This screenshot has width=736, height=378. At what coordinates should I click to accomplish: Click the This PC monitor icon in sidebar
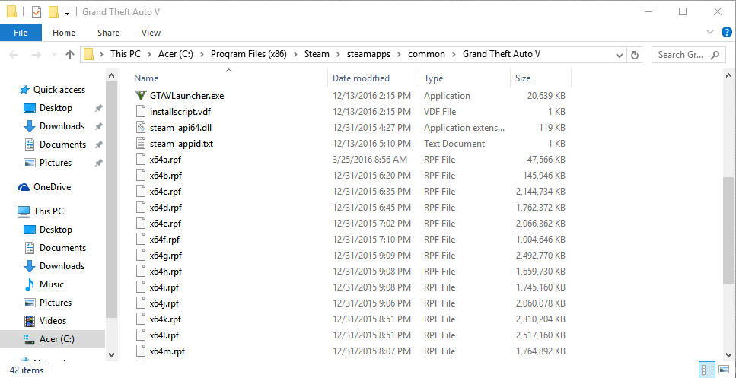pyautogui.click(x=24, y=211)
